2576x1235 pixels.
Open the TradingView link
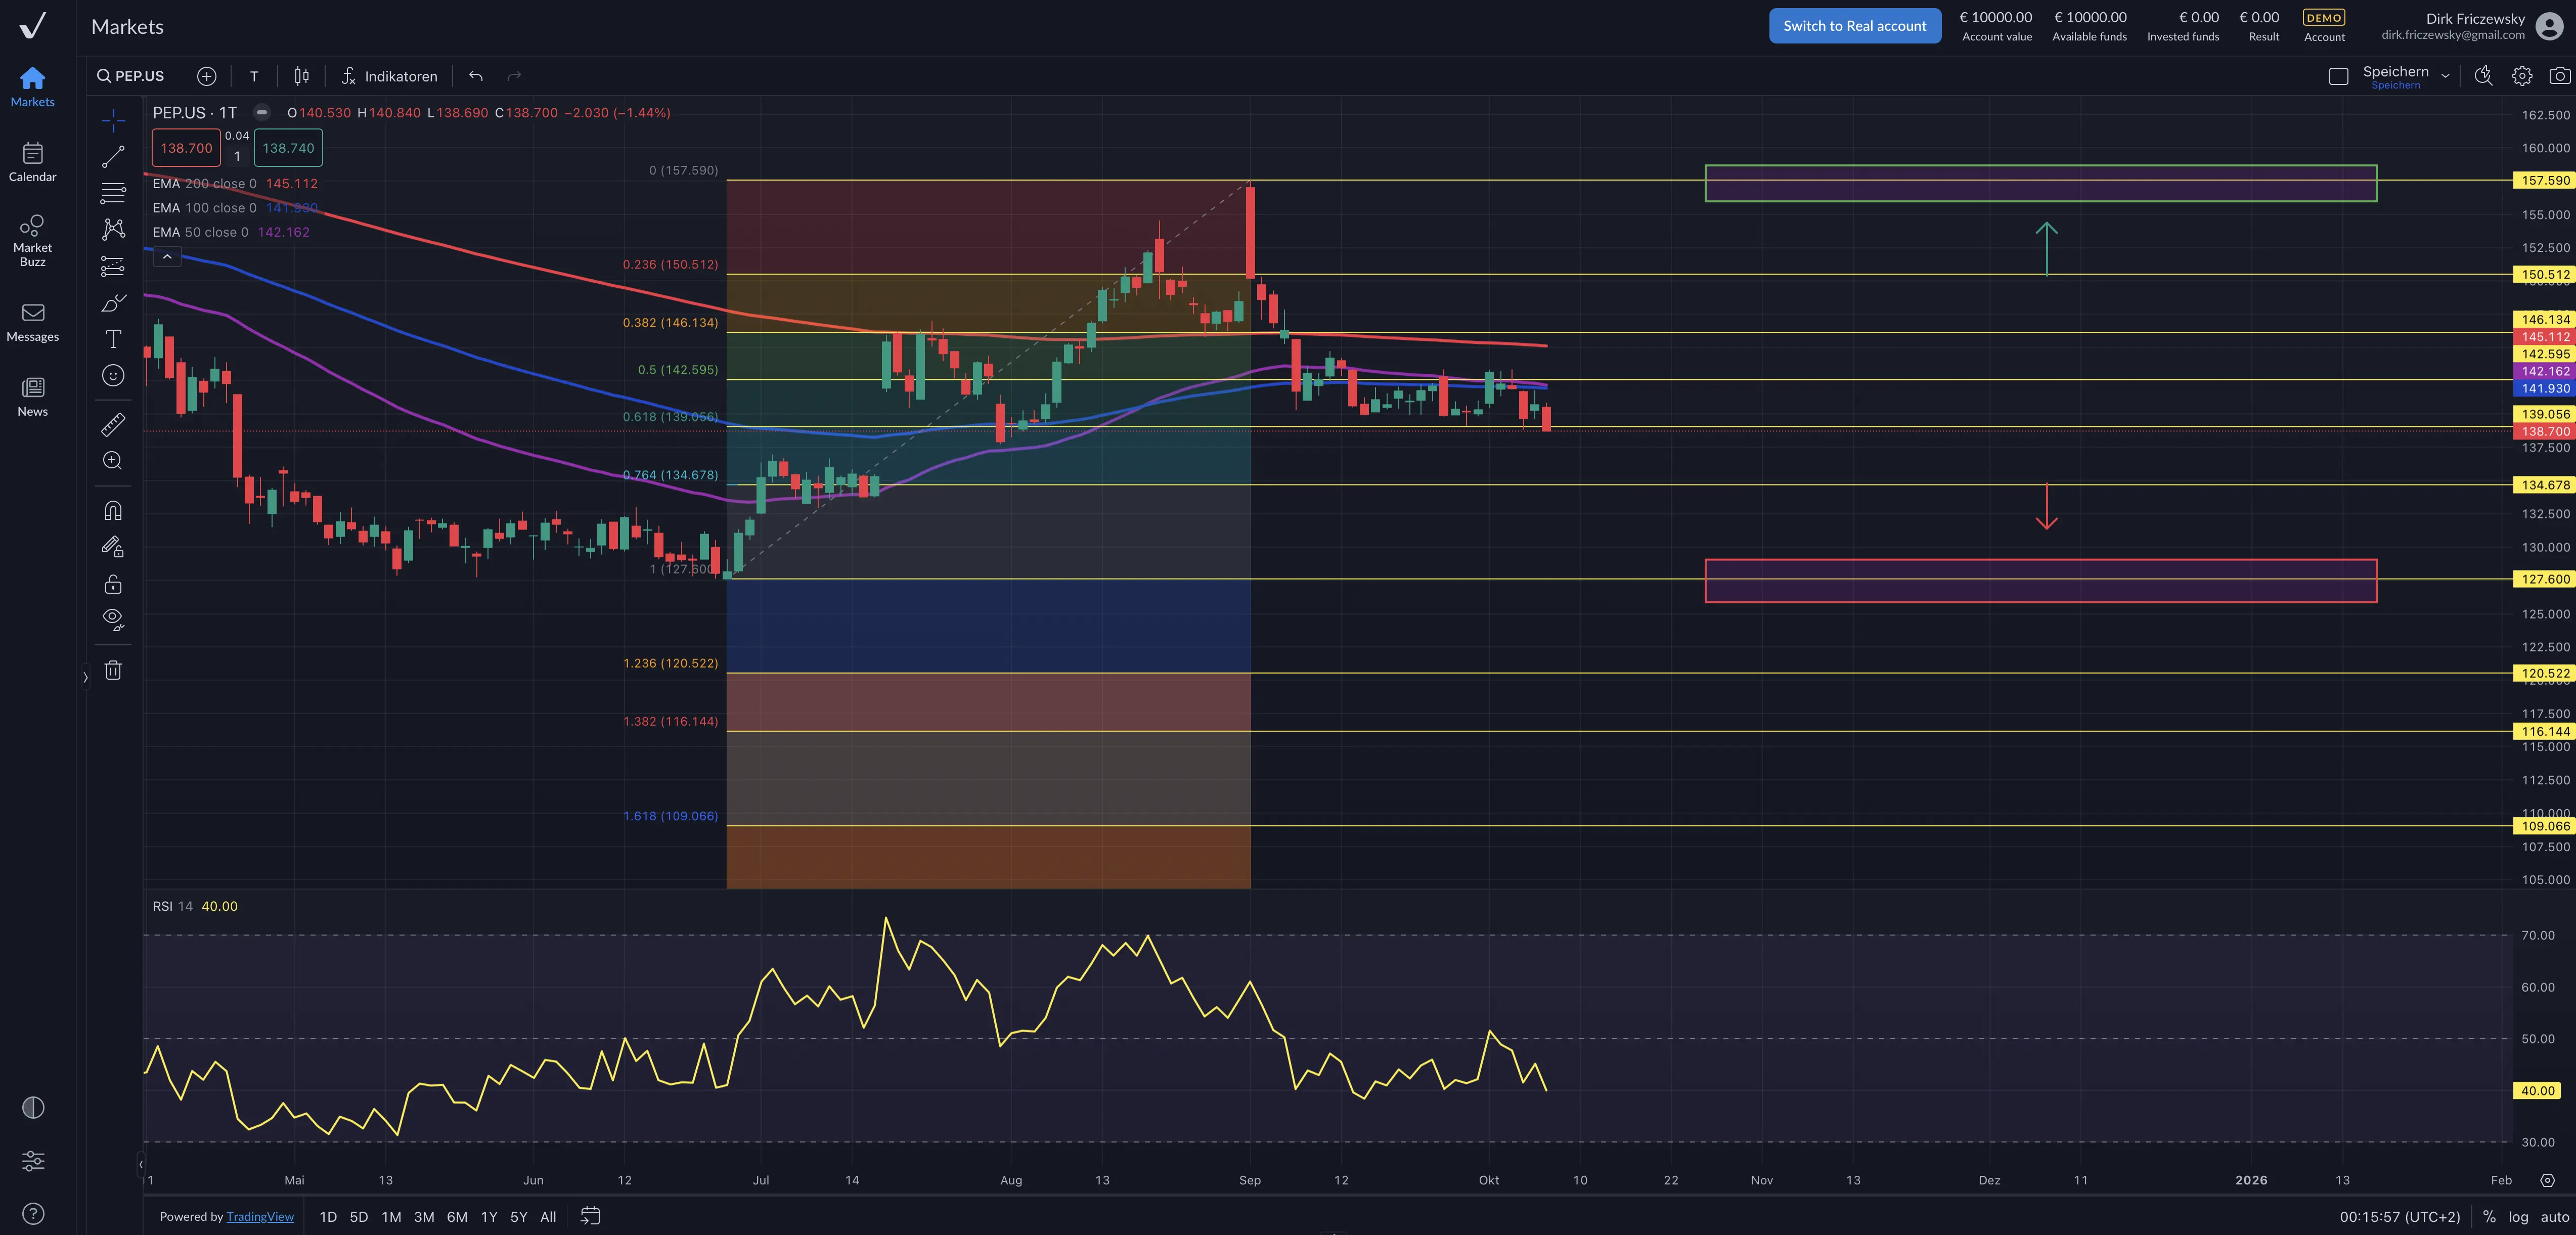pyautogui.click(x=260, y=1217)
